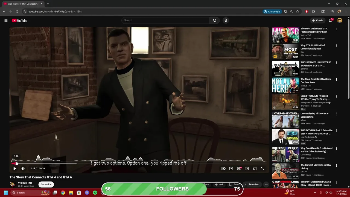Reload the page
This screenshot has width=350, height=197.
[x=17, y=11]
